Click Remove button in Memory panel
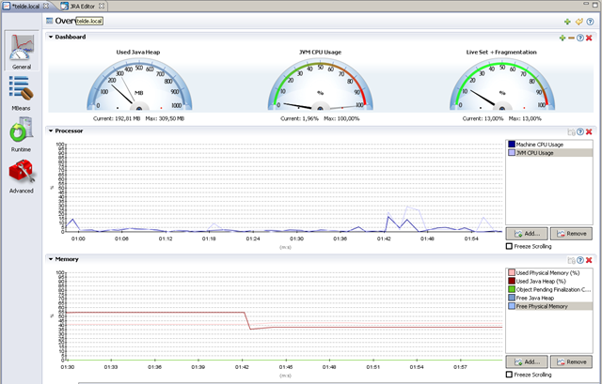 click(571, 361)
